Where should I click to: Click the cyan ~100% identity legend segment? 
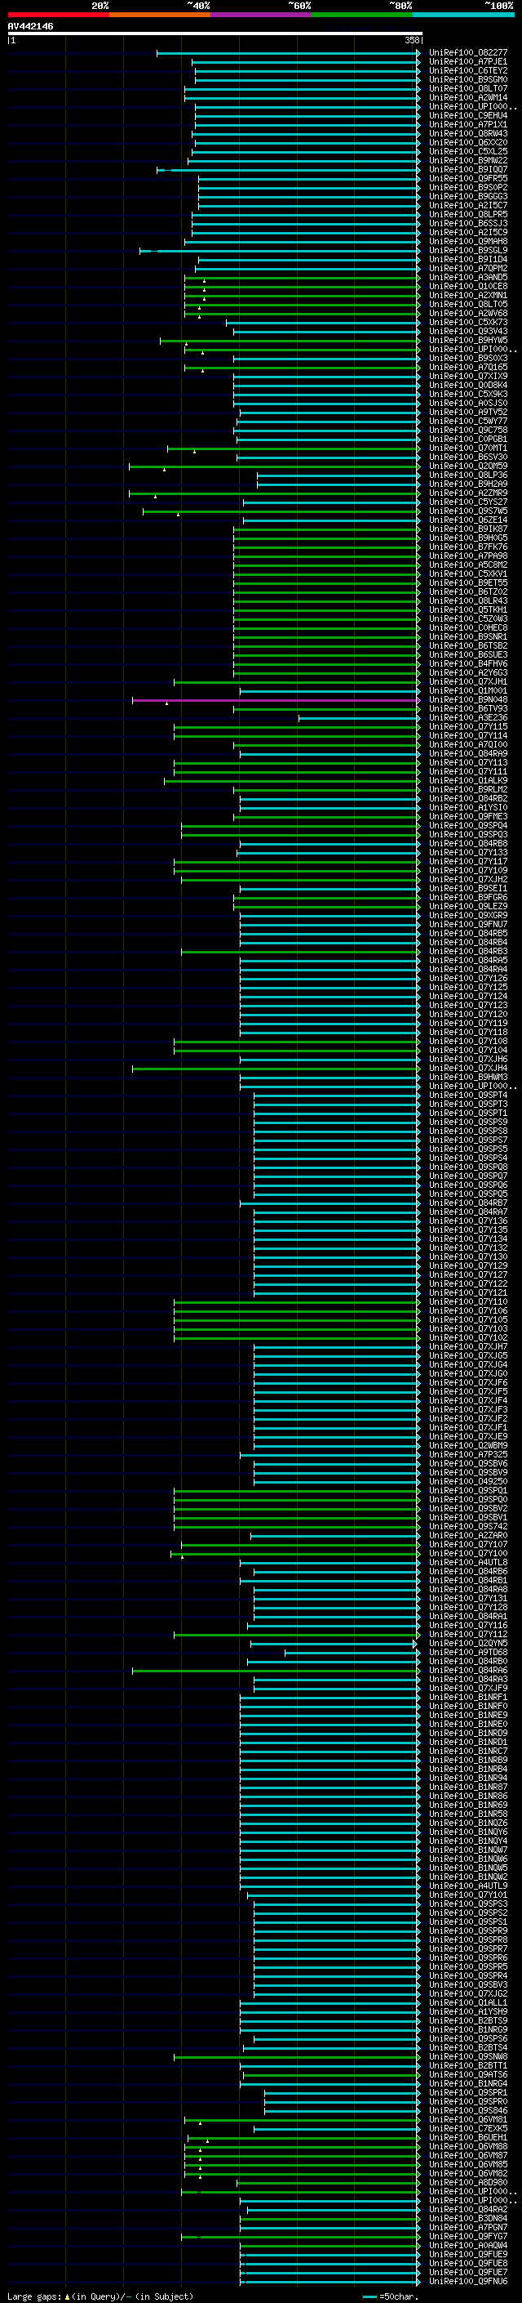pyautogui.click(x=464, y=15)
